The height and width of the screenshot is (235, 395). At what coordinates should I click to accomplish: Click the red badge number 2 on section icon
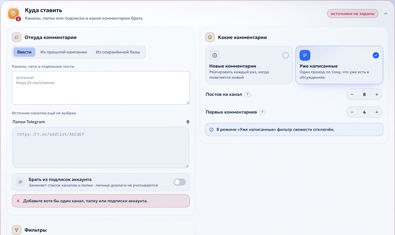coord(18,19)
